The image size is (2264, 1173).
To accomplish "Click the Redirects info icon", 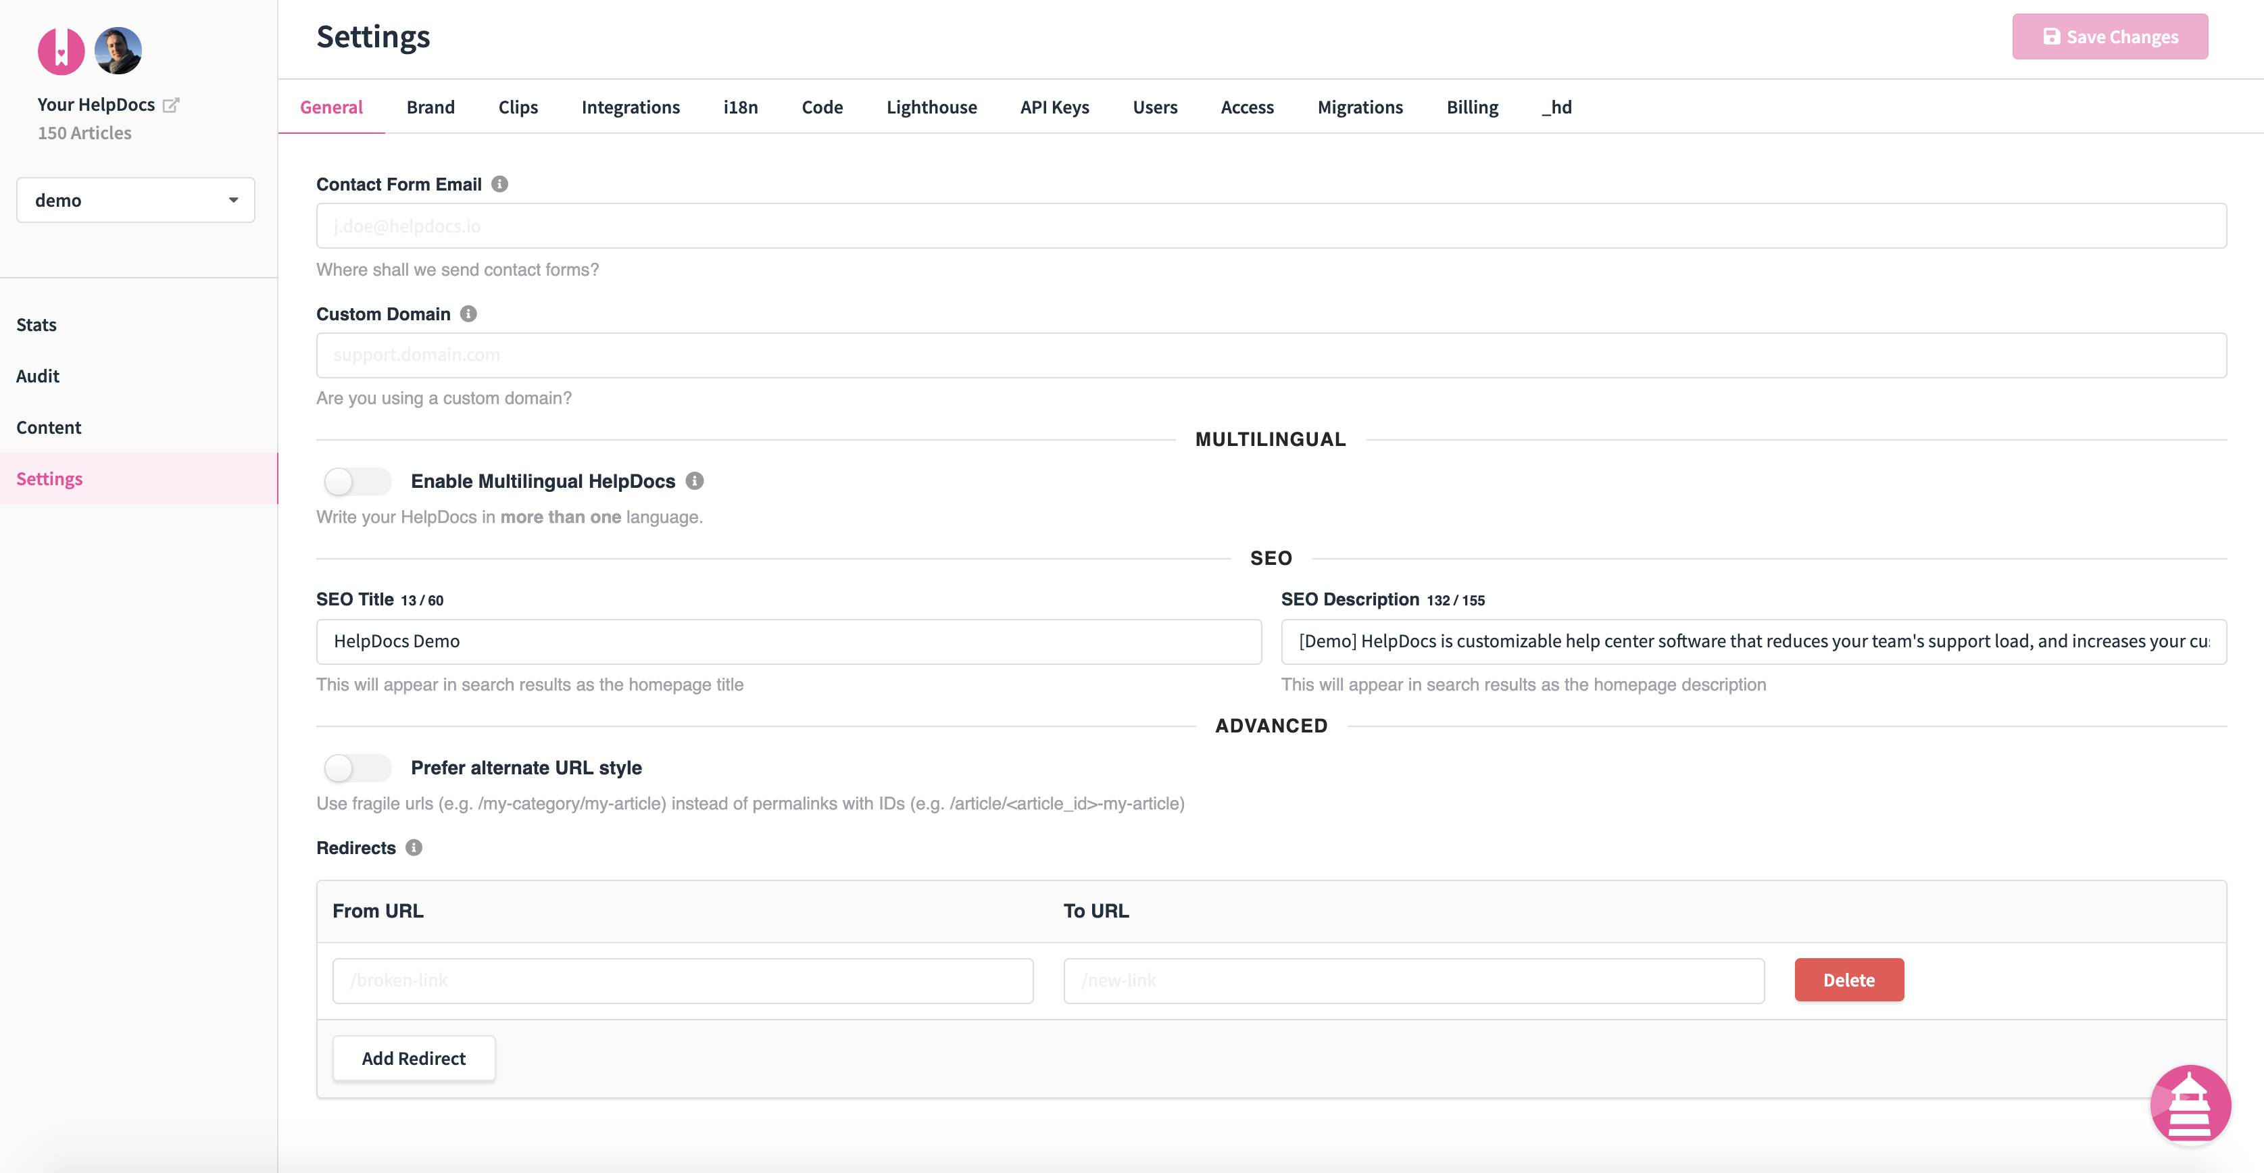I will (x=413, y=848).
